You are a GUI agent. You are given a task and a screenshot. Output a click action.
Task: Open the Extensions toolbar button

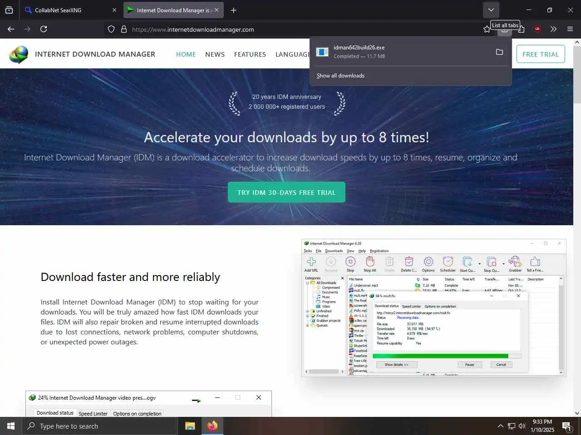pos(521,29)
